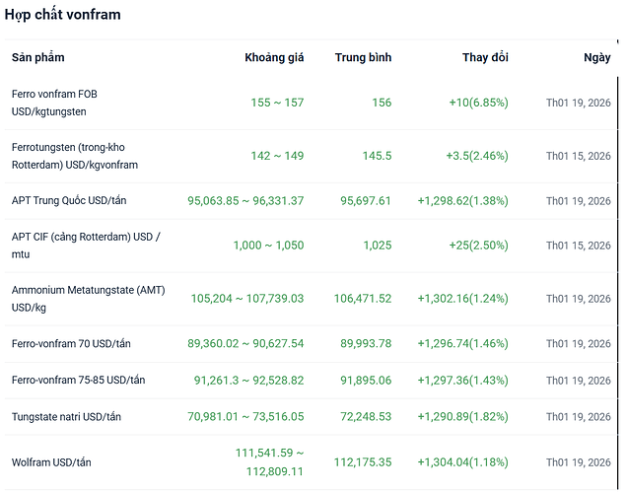This screenshot has height=493, width=626.
Task: Click the average value 1,025
Action: point(377,245)
